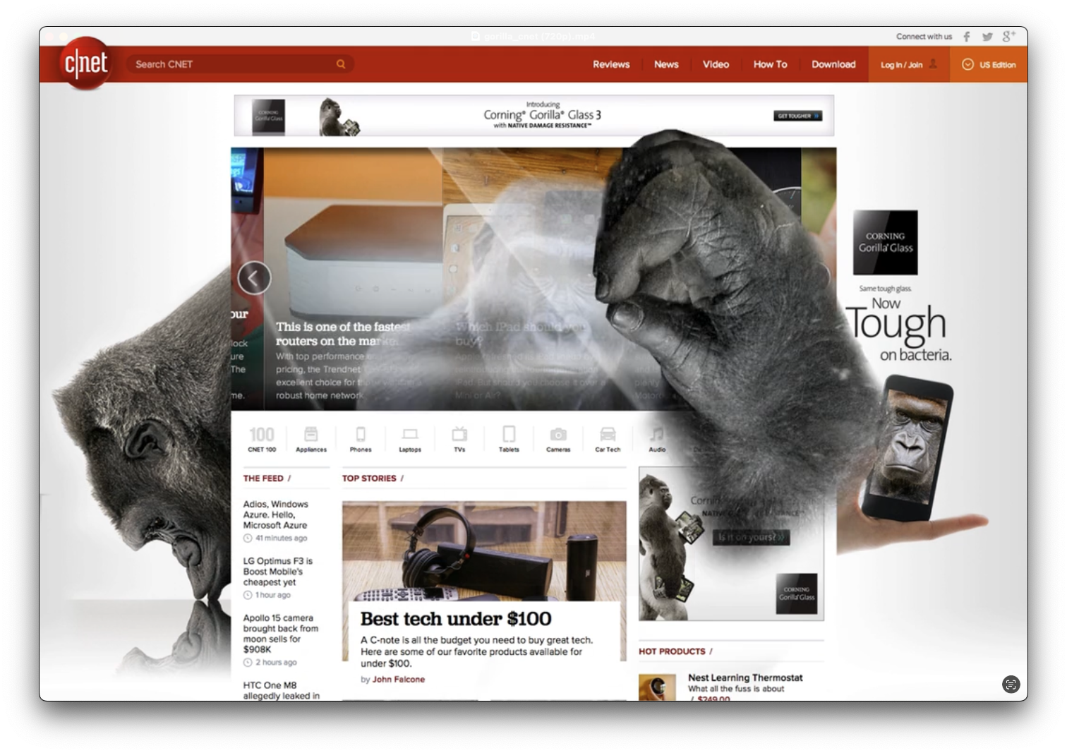Click the Corning Gorilla Glass 3 banner ad
This screenshot has width=1067, height=753.
[534, 116]
